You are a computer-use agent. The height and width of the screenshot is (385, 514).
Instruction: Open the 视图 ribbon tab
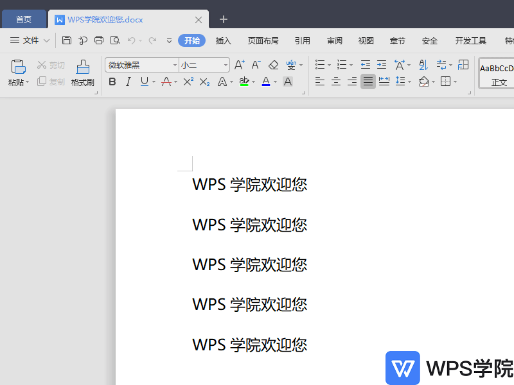point(366,40)
